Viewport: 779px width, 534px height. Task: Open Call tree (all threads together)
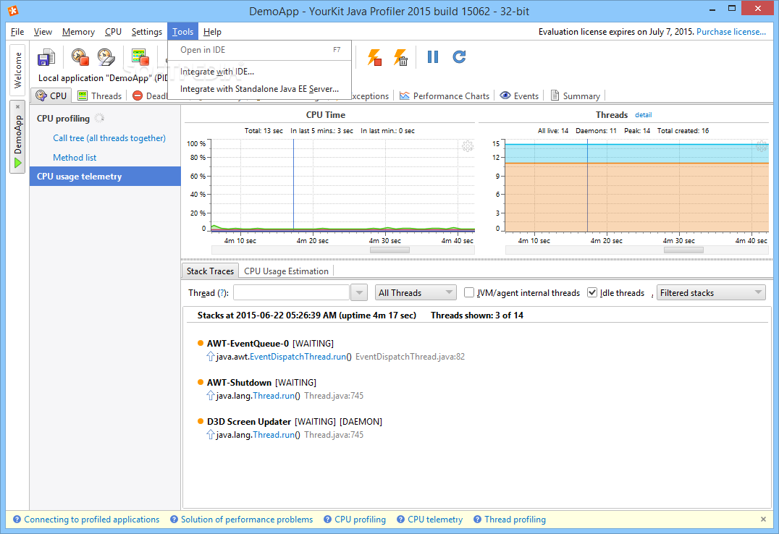[x=109, y=138]
